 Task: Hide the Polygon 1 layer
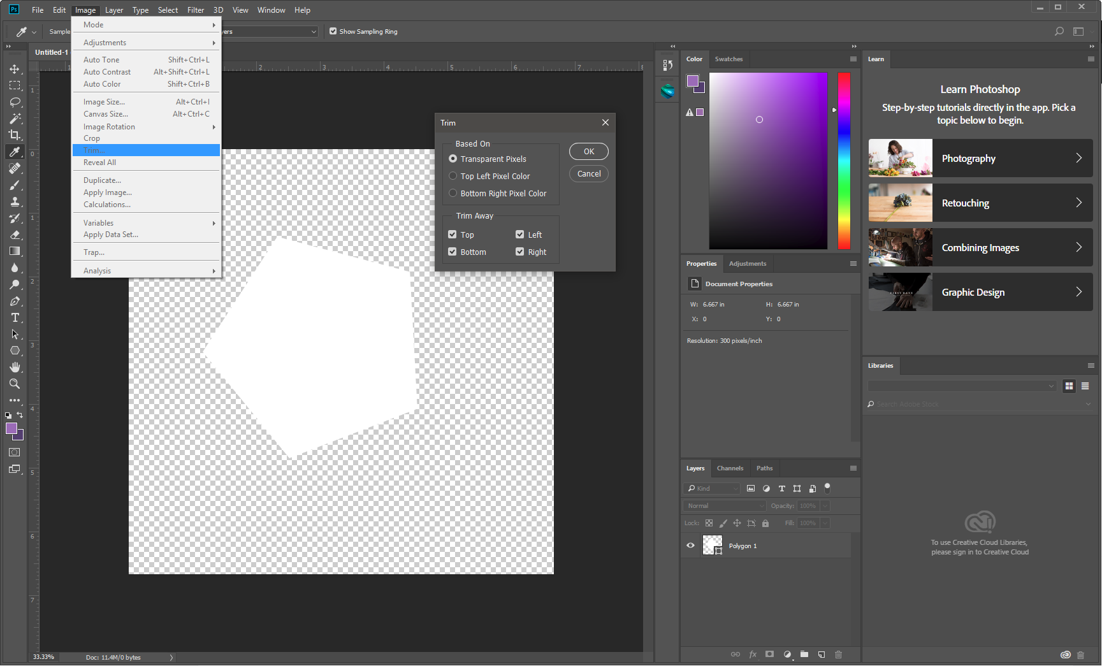pos(690,546)
